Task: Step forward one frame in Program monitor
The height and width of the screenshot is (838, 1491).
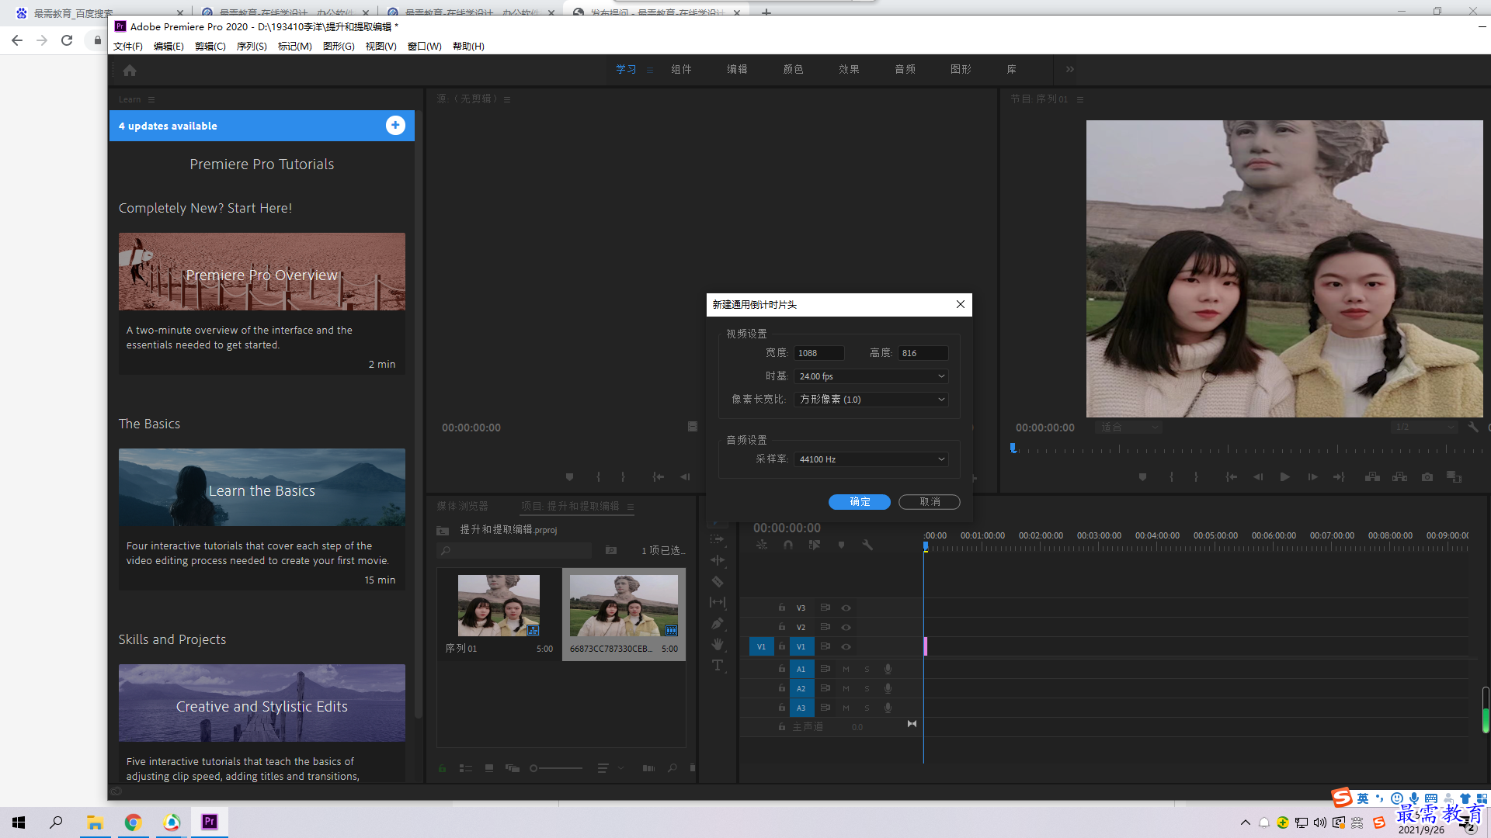Action: (1312, 477)
